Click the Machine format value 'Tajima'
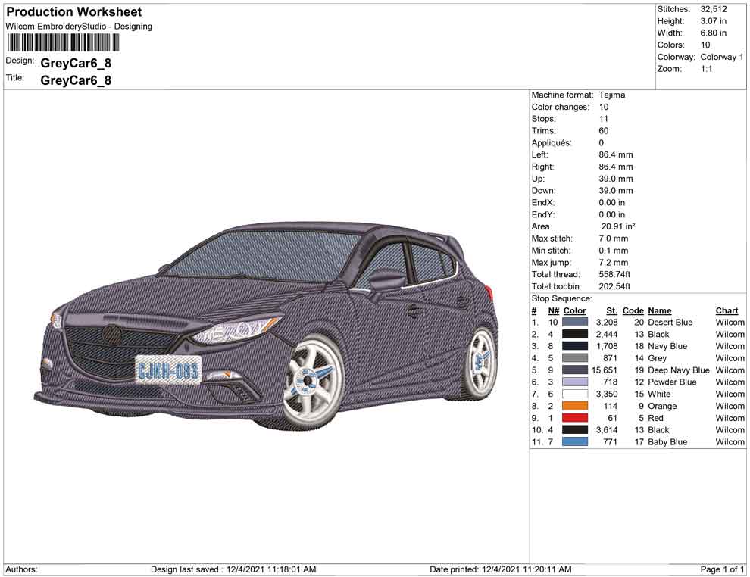This screenshot has height=577, width=750. pos(612,95)
